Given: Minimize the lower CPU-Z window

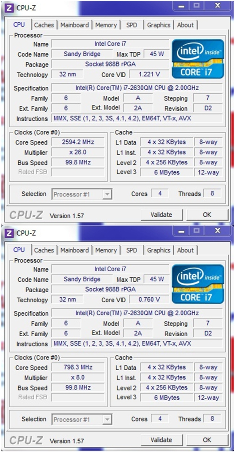Looking at the screenshot, I should pyautogui.click(x=182, y=231).
